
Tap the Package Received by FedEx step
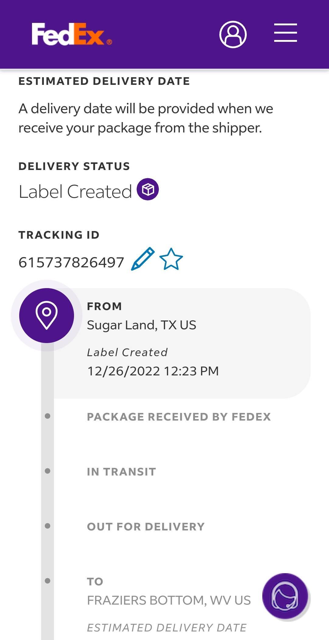179,417
